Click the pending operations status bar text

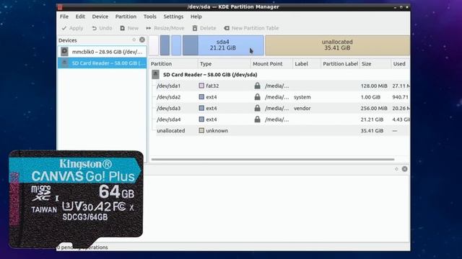[x=82, y=247]
